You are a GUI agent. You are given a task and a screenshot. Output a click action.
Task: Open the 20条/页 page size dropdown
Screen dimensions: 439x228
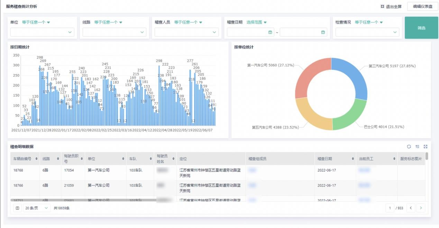tap(37, 208)
